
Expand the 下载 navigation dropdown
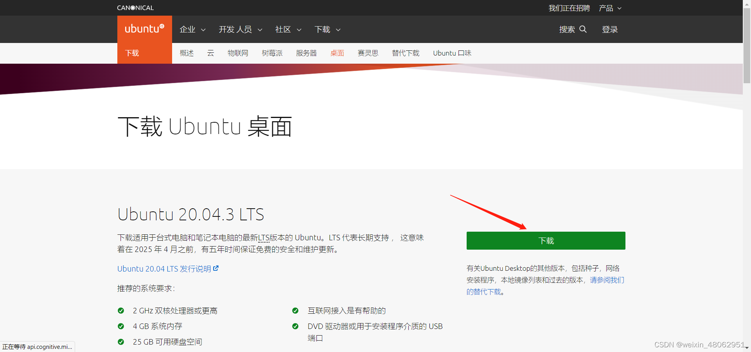pos(327,29)
